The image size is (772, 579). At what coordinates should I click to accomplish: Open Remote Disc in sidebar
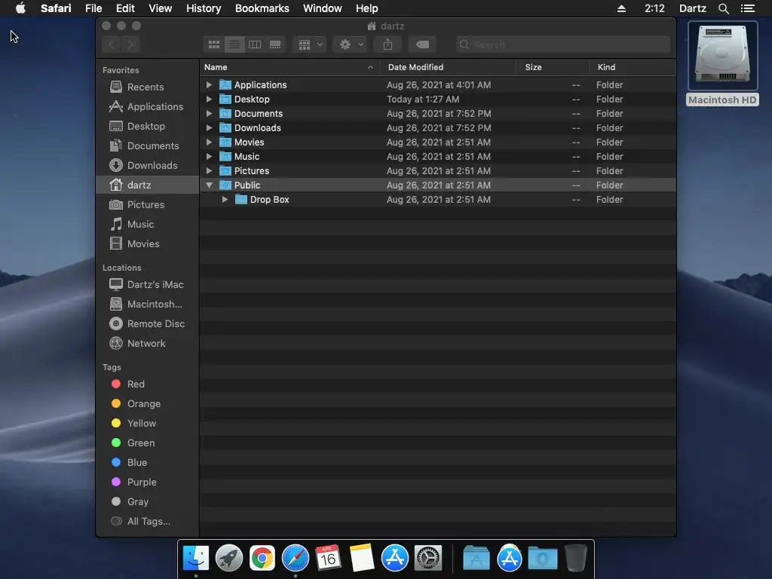click(147, 324)
